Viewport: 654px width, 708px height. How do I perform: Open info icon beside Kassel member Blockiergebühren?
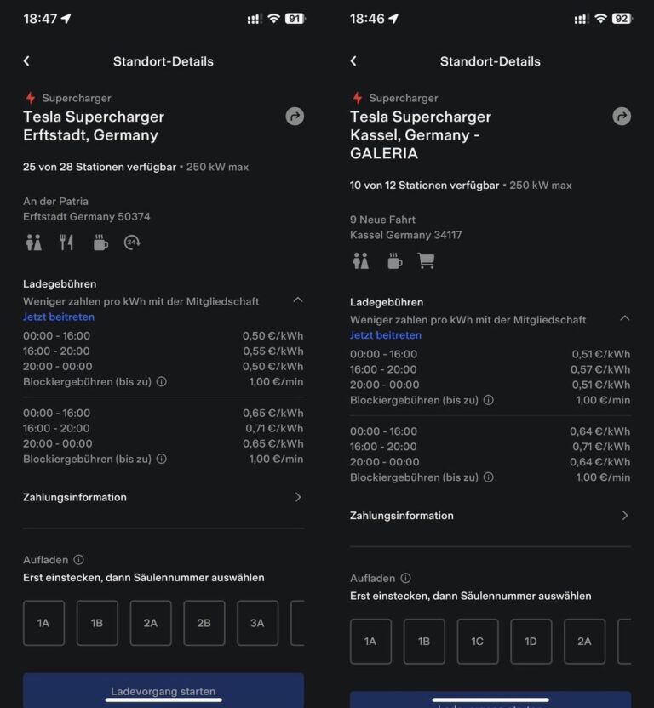489,400
